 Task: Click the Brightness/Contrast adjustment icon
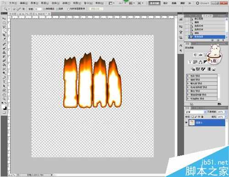click(x=196, y=55)
